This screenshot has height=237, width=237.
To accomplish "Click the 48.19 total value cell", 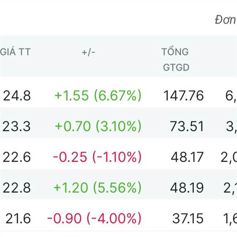I will pyautogui.click(x=187, y=188).
